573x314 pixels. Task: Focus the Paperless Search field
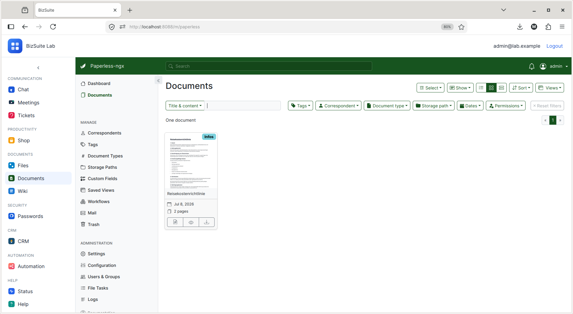pos(269,66)
